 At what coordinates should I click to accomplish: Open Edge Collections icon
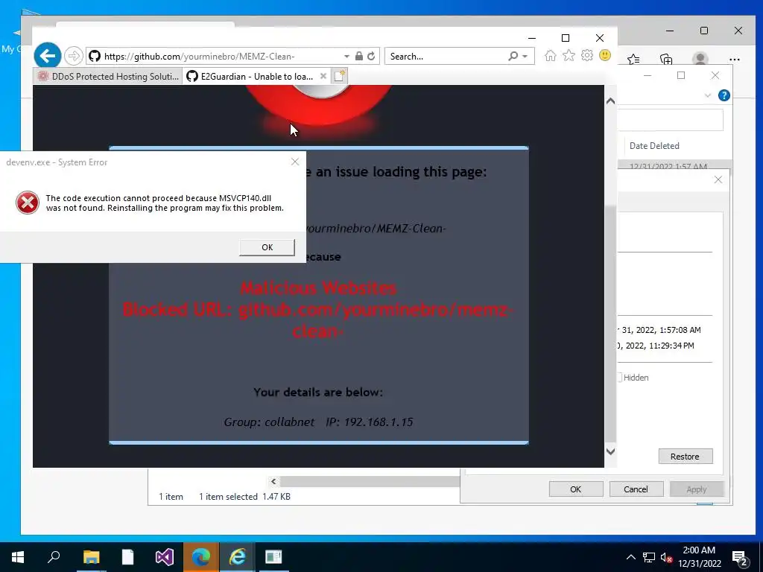click(666, 60)
